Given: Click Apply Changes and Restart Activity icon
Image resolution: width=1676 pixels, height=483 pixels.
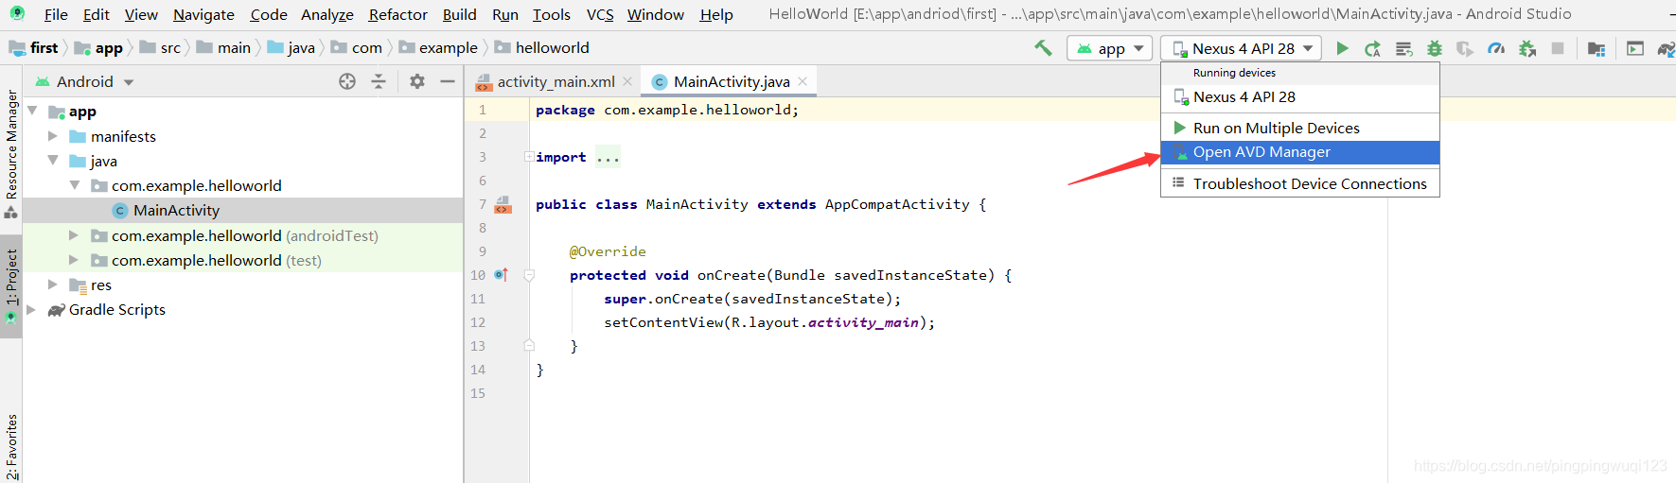Looking at the screenshot, I should (x=1372, y=48).
